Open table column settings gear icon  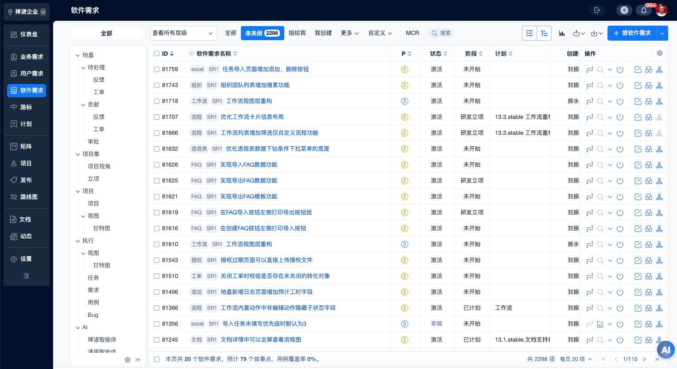click(660, 53)
